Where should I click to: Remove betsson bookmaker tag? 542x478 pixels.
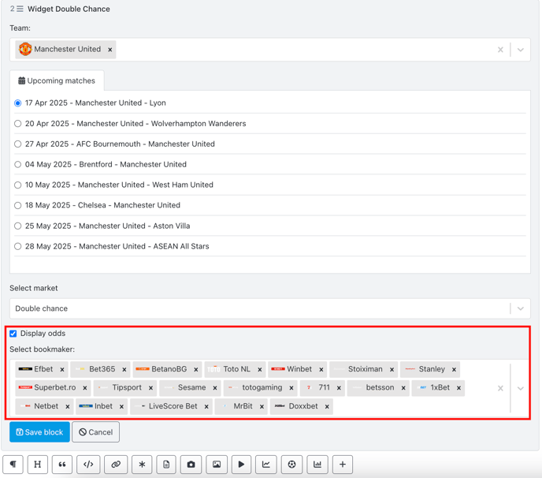click(x=403, y=388)
